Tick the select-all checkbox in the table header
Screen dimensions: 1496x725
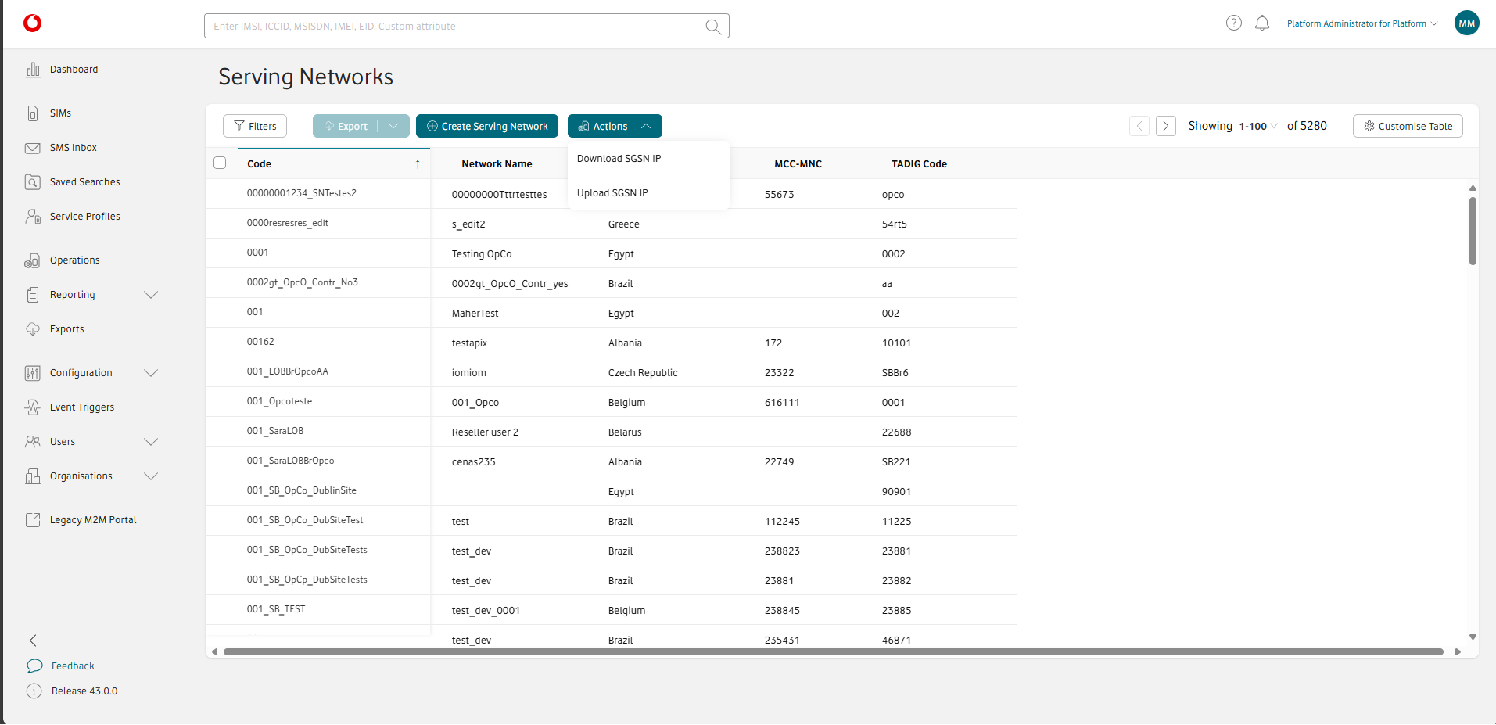pyautogui.click(x=220, y=163)
